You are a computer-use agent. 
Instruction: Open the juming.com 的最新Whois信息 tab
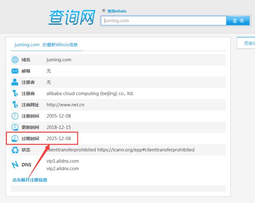coord(46,45)
